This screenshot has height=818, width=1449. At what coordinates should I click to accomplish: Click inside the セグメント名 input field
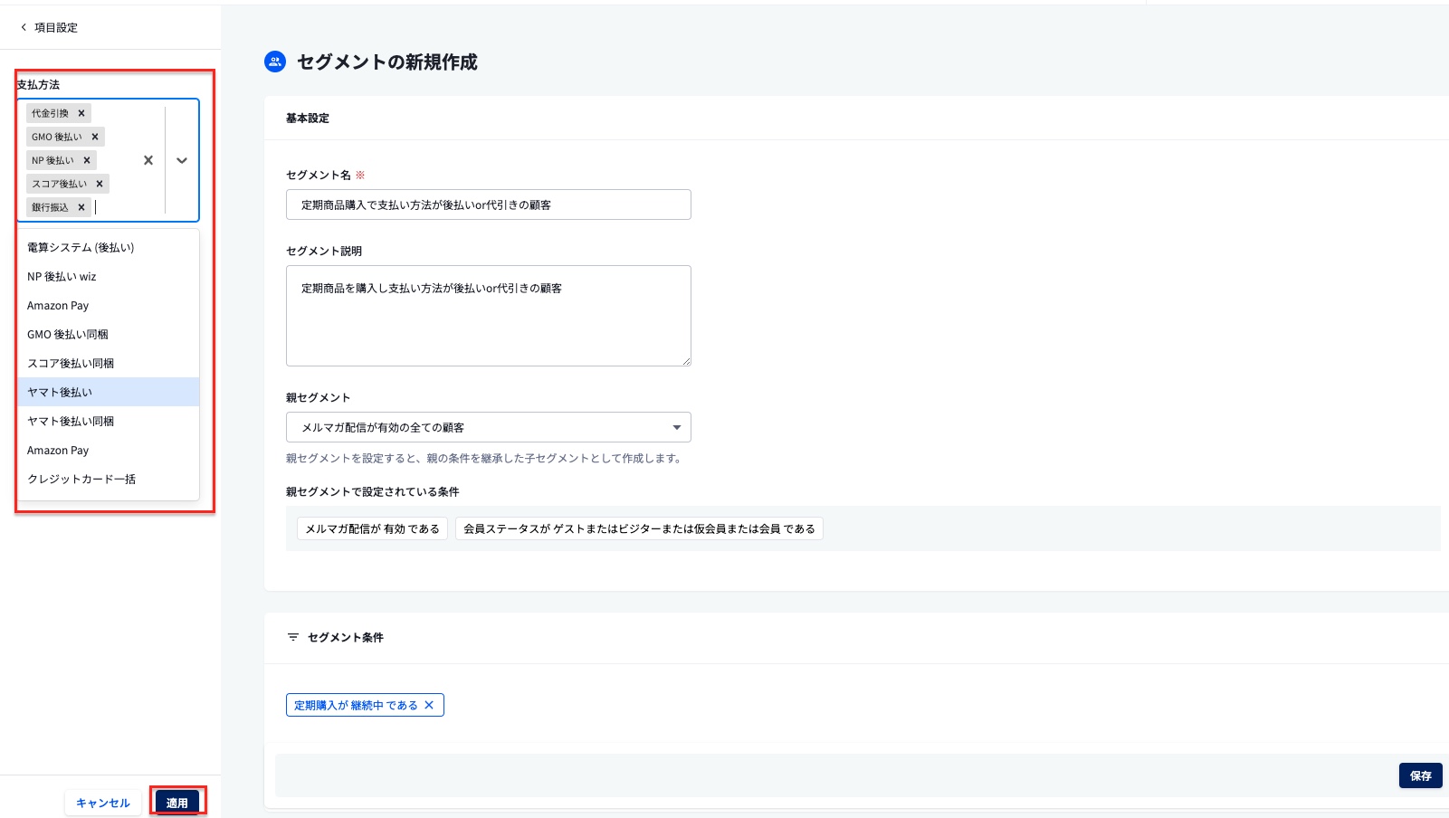click(x=488, y=204)
